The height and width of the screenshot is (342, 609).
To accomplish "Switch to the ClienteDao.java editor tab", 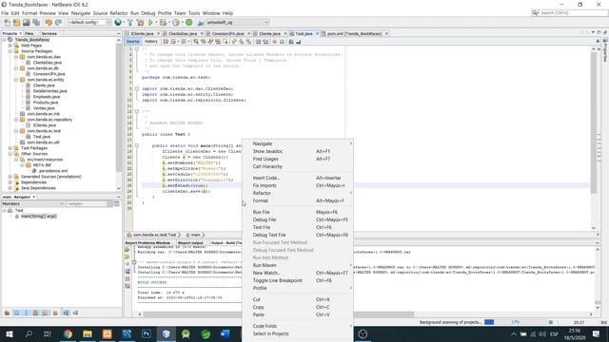I will pos(183,34).
